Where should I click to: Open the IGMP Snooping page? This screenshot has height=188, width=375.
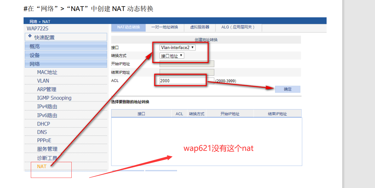(x=54, y=98)
